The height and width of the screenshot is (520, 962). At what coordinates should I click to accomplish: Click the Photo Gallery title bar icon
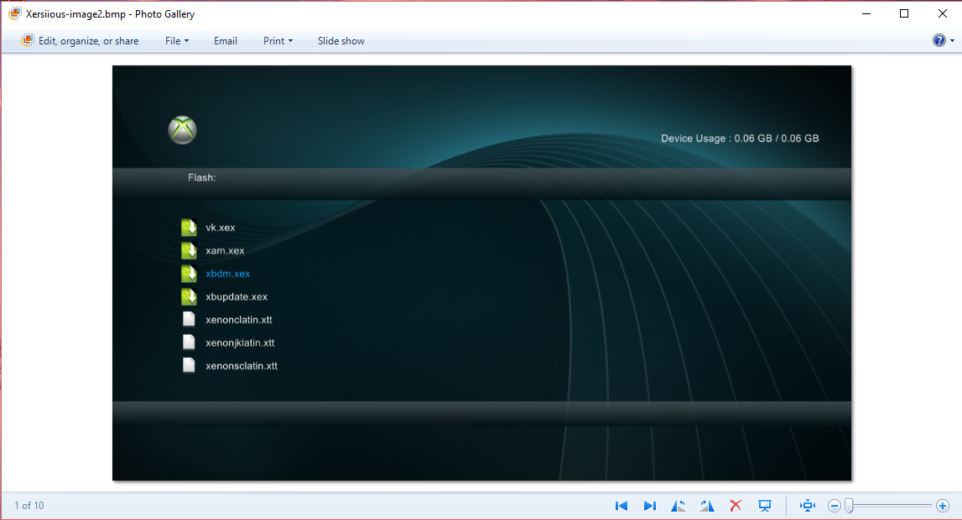pos(15,13)
